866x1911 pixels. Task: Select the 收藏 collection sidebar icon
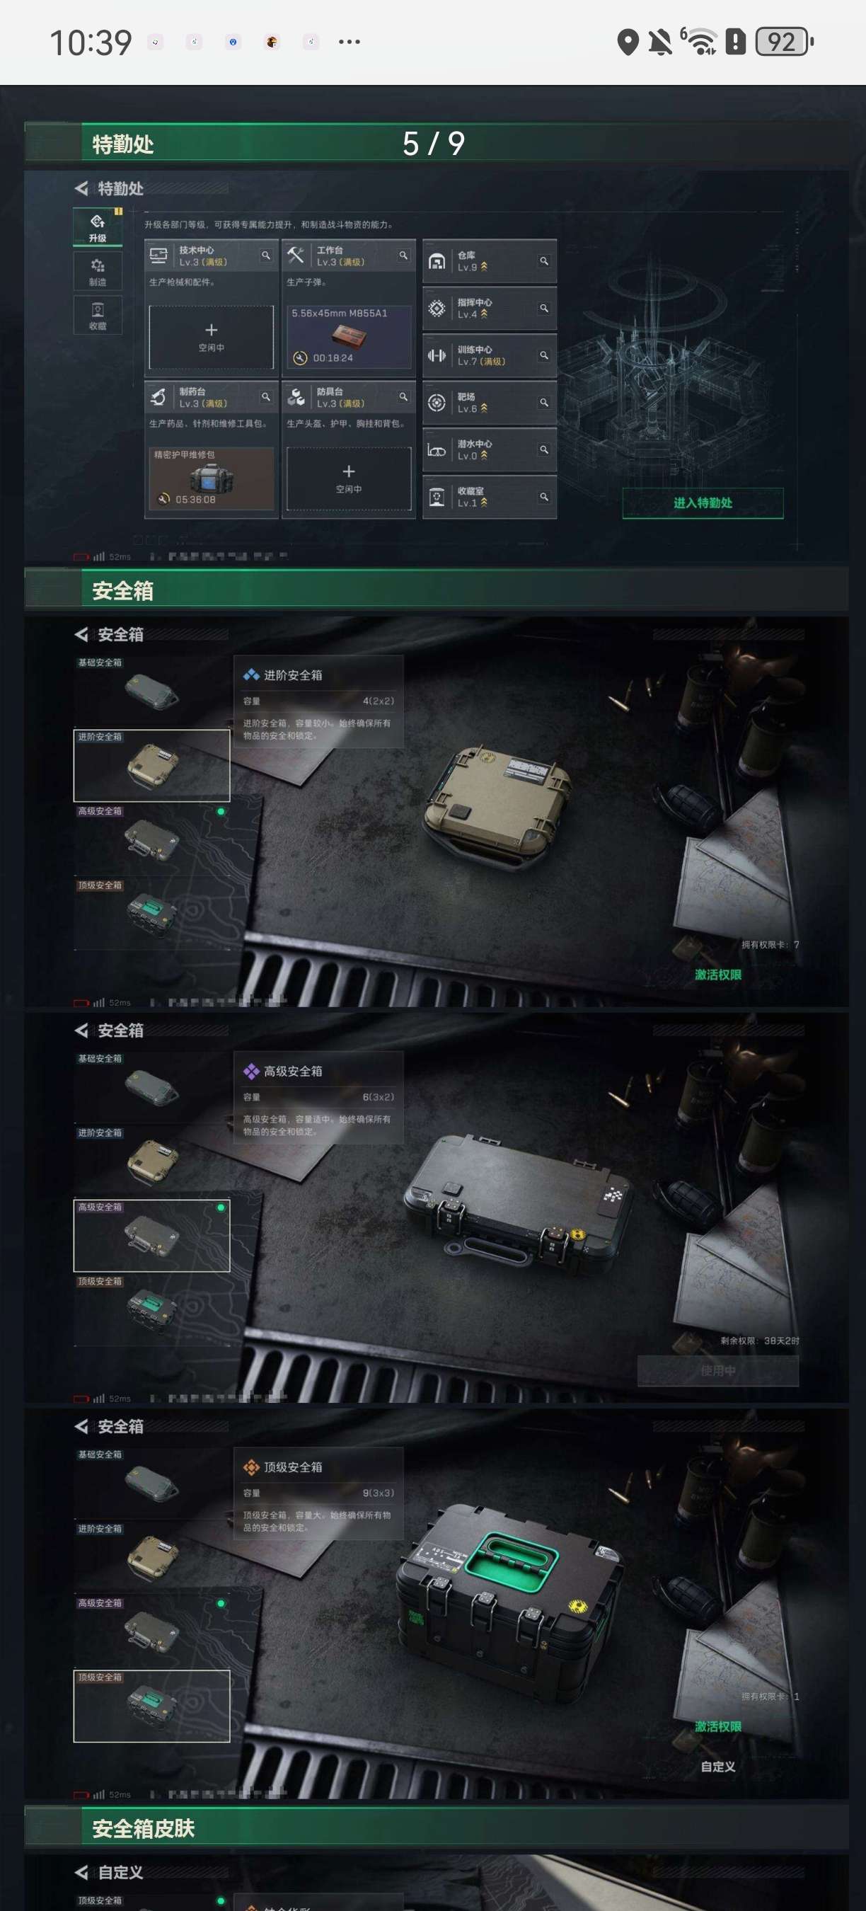pos(98,315)
